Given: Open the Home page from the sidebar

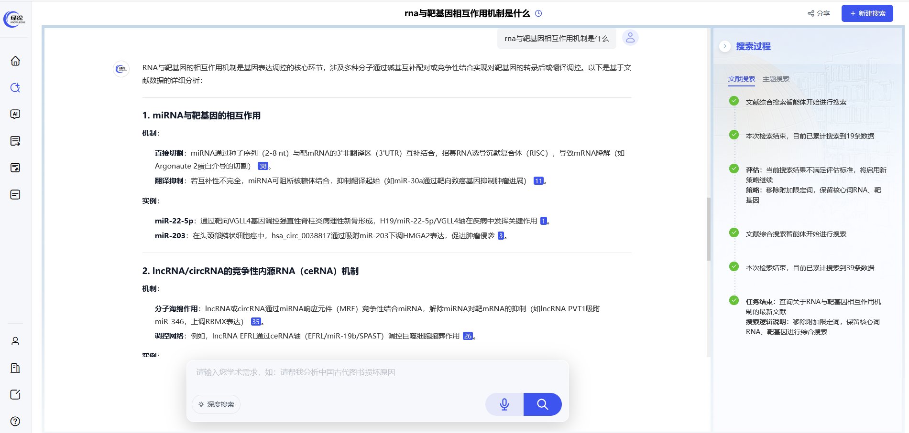Looking at the screenshot, I should tap(15, 61).
